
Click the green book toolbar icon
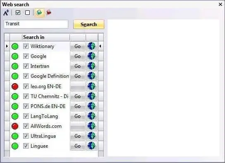39,13
